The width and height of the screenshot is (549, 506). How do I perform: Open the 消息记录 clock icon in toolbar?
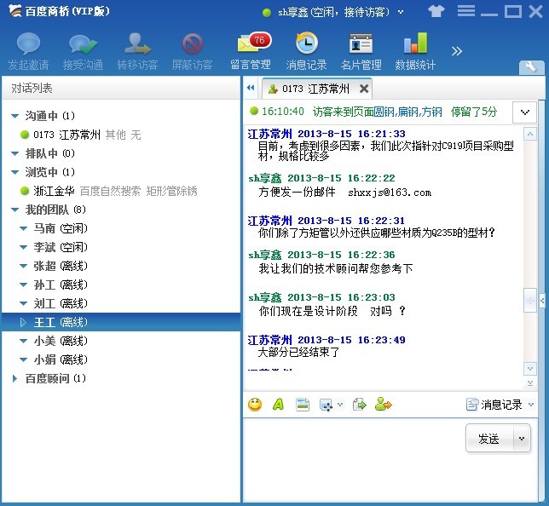307,43
